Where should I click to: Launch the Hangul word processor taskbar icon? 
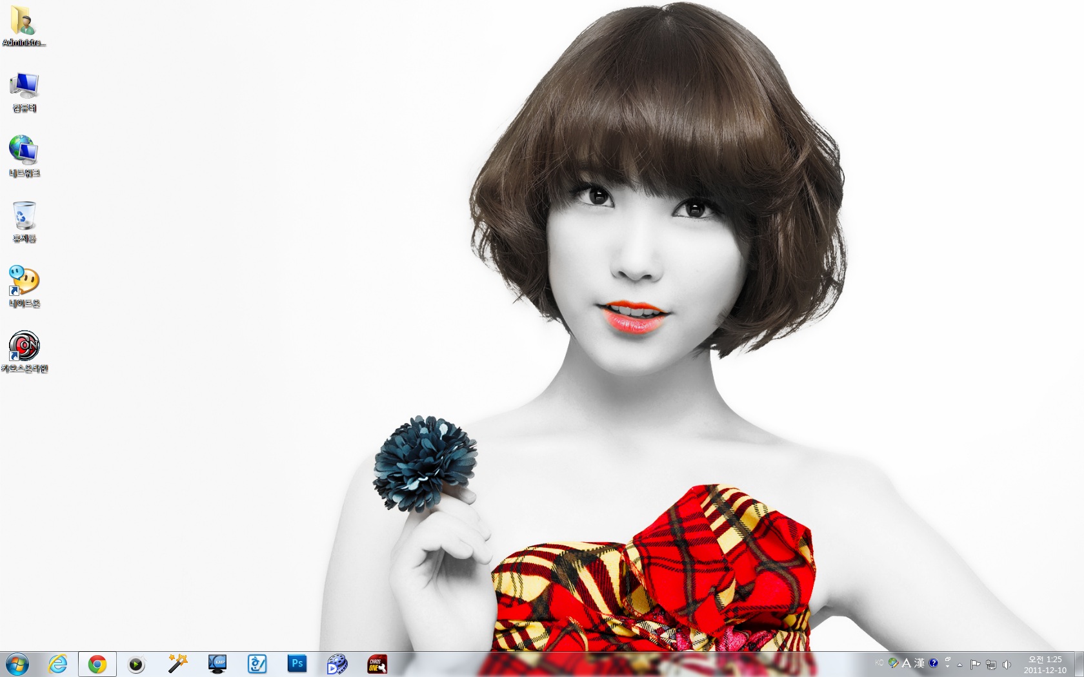(x=257, y=664)
